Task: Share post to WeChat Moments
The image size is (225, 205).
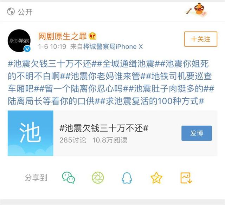Action: (x=98, y=178)
